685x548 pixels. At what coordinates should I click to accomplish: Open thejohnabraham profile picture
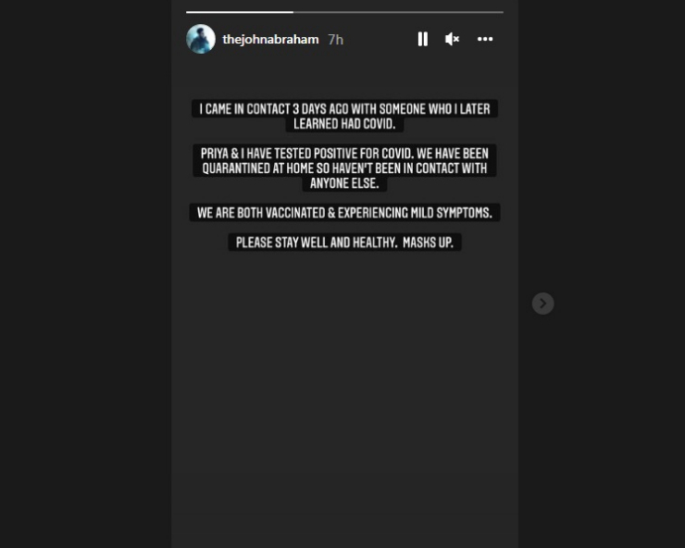pyautogui.click(x=201, y=39)
